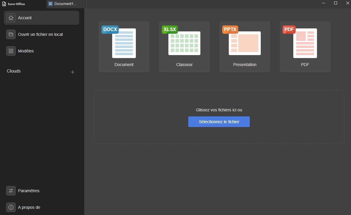Click the Document label under DOCX
The image size is (351, 215).
coord(124,65)
